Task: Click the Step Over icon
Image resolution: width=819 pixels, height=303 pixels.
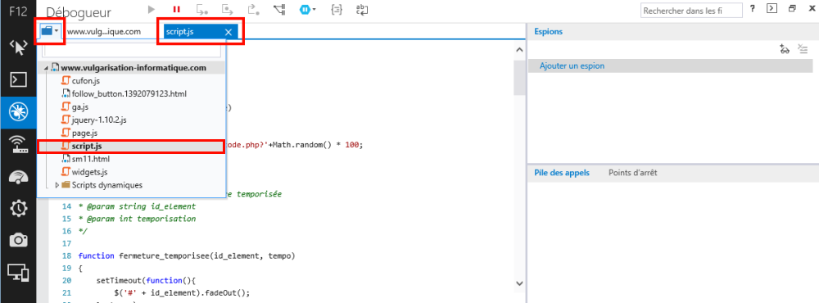Action: coord(228,9)
